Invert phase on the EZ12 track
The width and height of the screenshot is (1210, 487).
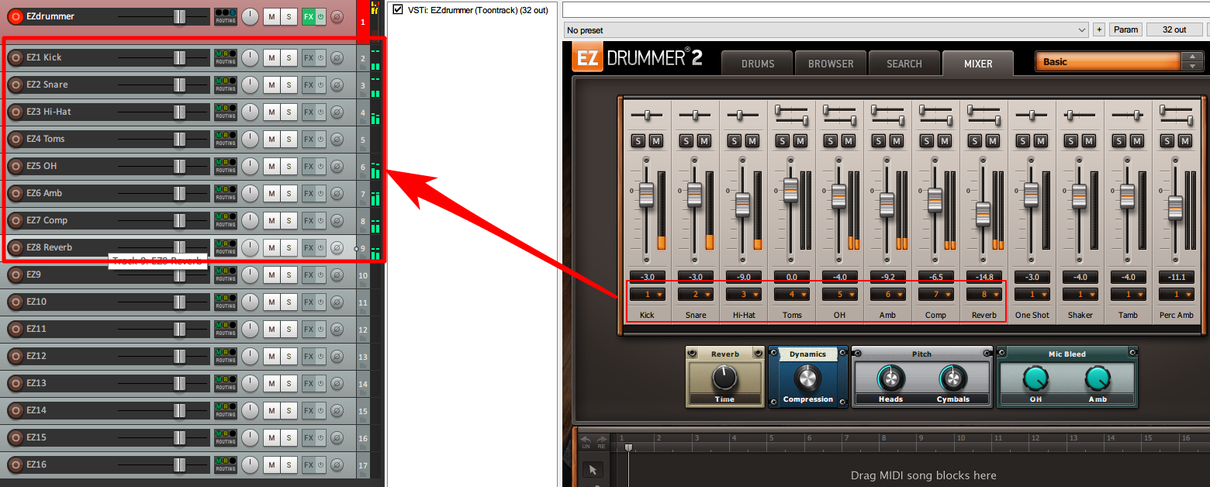point(337,356)
